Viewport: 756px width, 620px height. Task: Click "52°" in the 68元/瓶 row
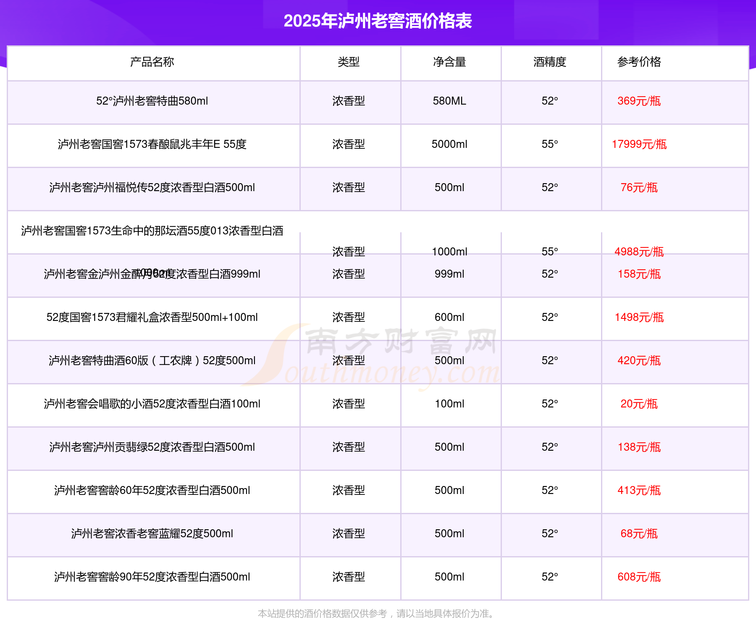coord(550,534)
